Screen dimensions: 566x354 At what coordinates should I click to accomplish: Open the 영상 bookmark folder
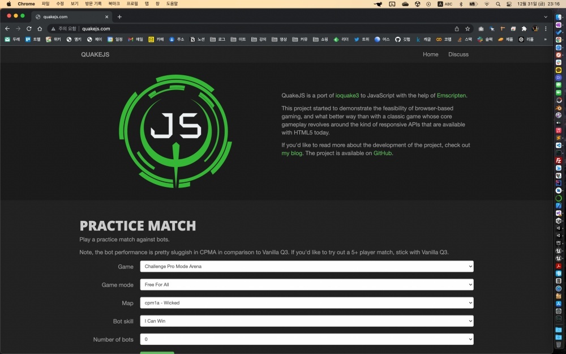coord(280,40)
